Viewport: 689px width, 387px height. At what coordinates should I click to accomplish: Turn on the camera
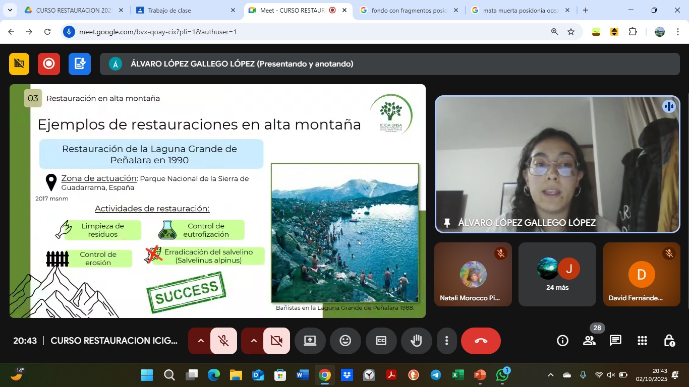(x=276, y=341)
